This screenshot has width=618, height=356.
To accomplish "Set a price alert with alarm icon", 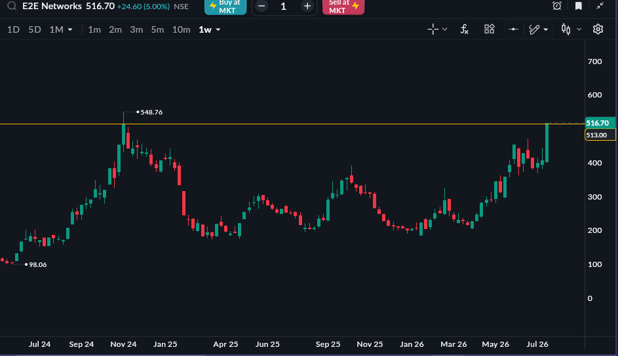I will (557, 6).
